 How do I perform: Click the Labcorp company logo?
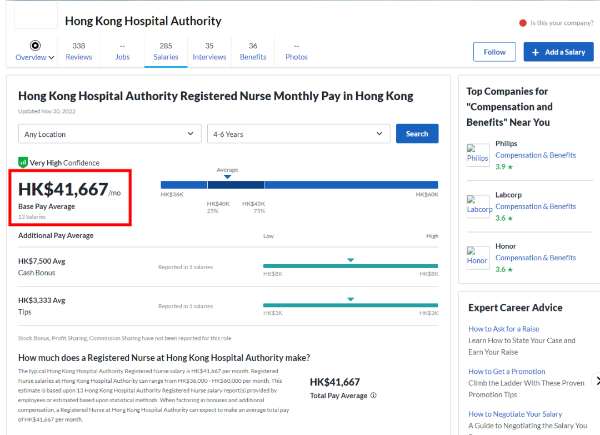tap(478, 206)
